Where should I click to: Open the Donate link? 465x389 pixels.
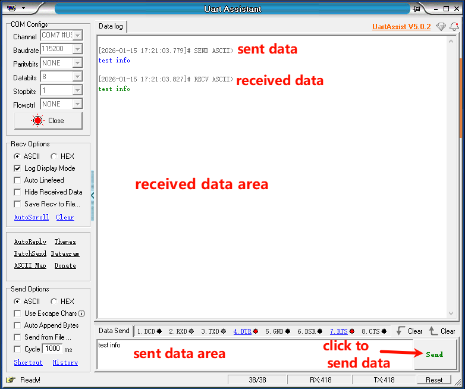[x=65, y=265]
